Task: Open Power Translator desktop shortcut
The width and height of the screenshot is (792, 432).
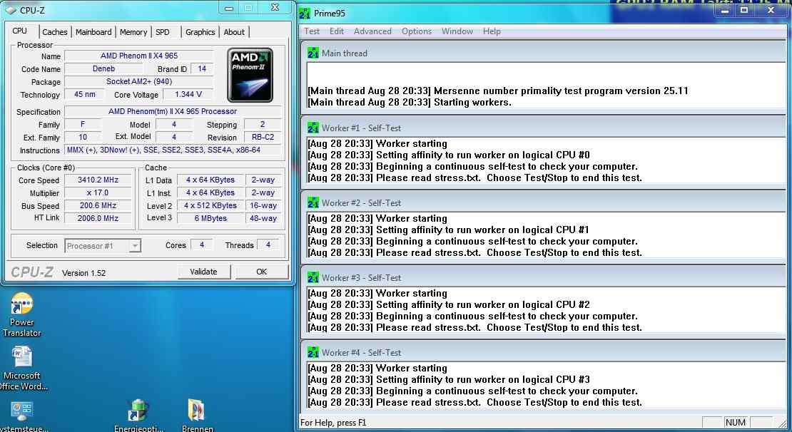Action: point(21,314)
